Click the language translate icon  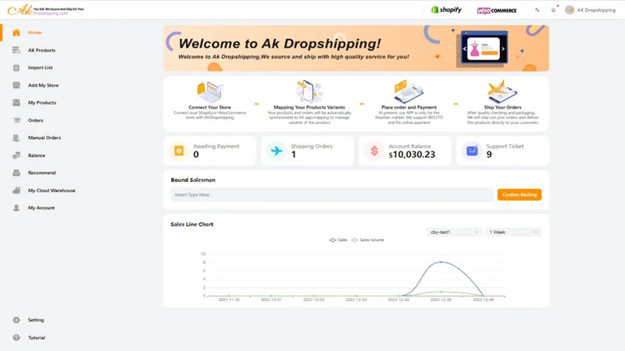click(x=537, y=10)
